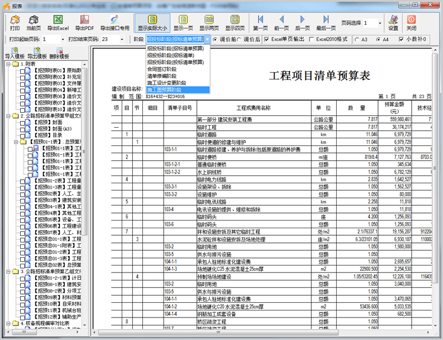The image size is (443, 340).
Task: Select the 调价后 radio button
Action: (x=239, y=39)
